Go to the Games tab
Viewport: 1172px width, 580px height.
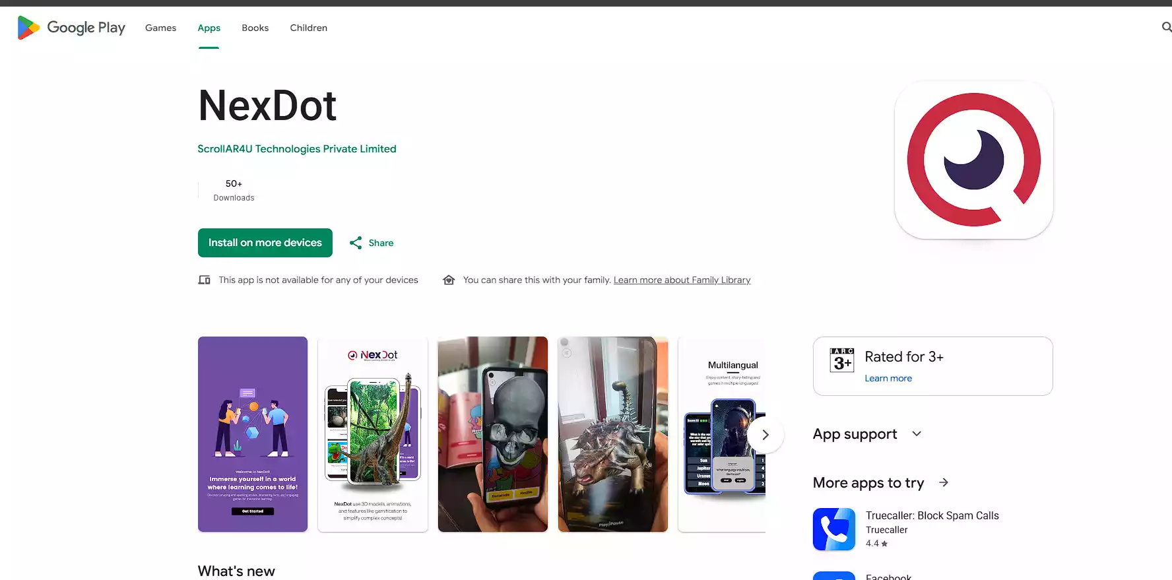160,28
